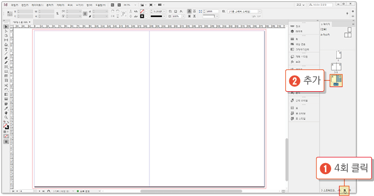The image size is (374, 196).
Task: Click the create new page button
Action: pyautogui.click(x=345, y=190)
